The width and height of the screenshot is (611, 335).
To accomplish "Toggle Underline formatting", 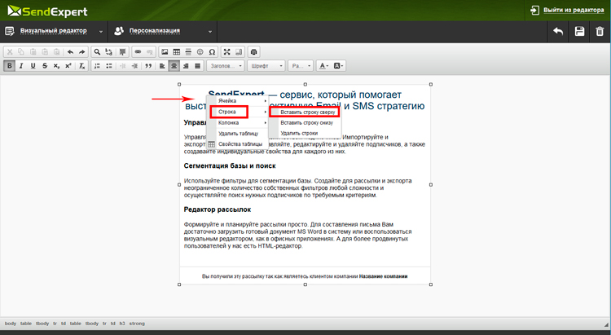I will click(x=33, y=66).
